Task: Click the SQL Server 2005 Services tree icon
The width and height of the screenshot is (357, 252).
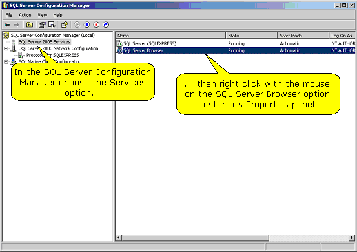Action: tap(14, 42)
